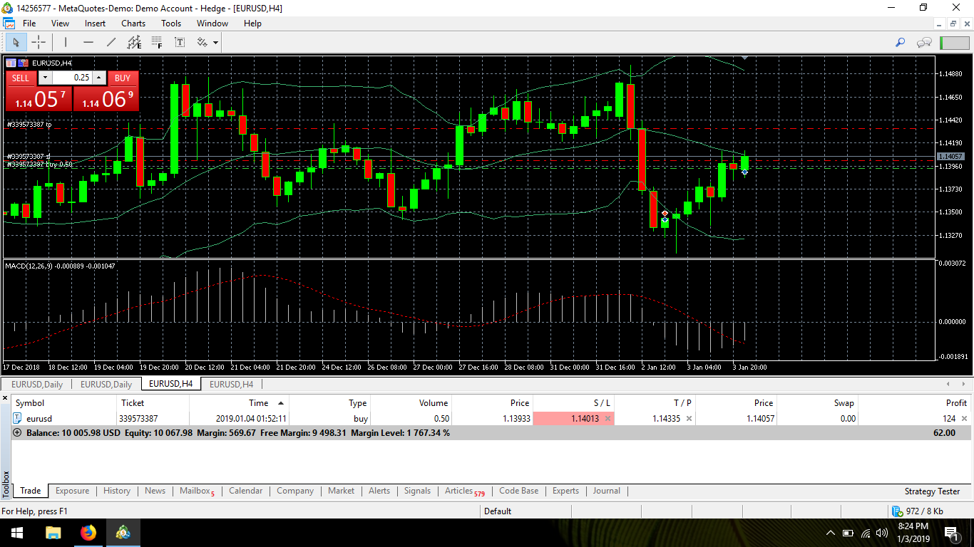Open the Insert menu
Screen dimensions: 974x547
[95, 24]
